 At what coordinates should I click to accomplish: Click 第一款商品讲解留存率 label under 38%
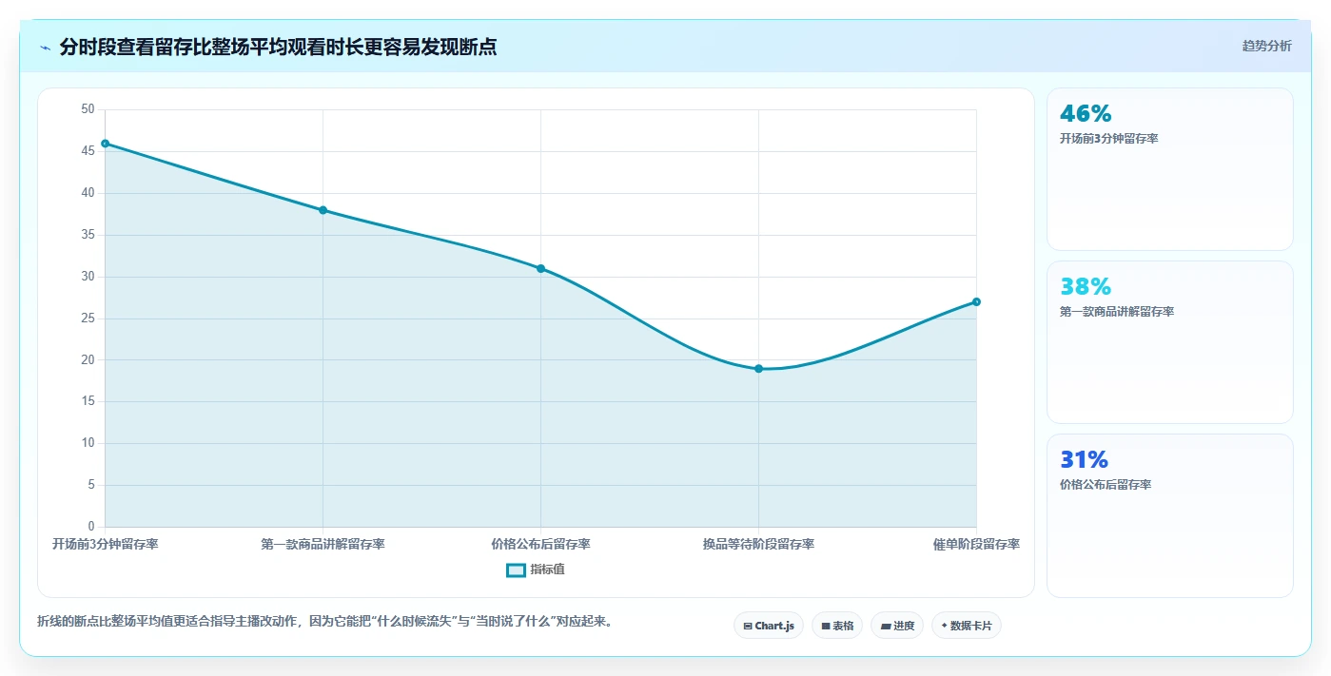(1117, 312)
